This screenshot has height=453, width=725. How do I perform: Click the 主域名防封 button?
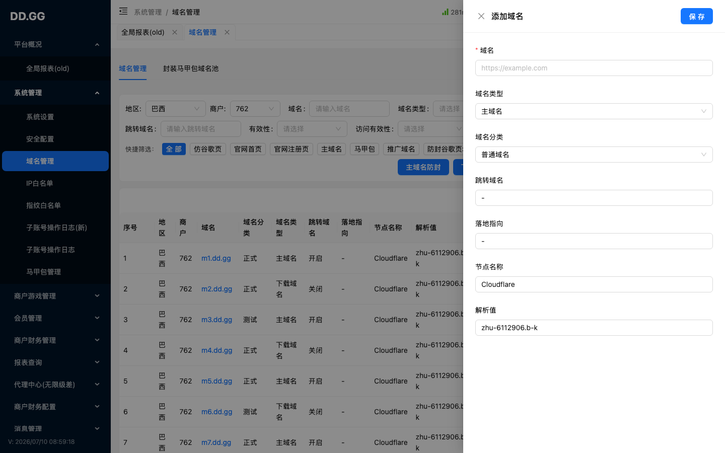click(423, 167)
